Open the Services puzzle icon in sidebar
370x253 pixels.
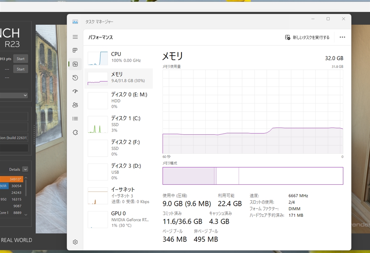point(75,132)
